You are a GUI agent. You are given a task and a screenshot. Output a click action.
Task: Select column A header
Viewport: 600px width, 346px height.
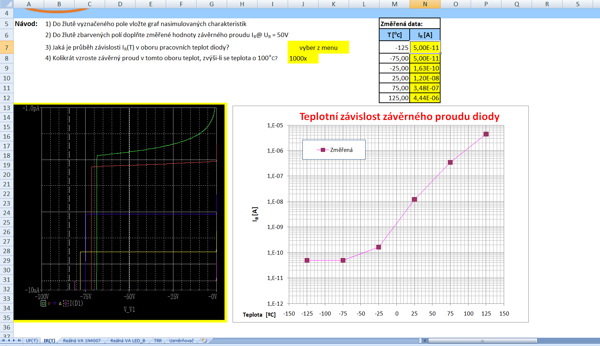coord(29,4)
